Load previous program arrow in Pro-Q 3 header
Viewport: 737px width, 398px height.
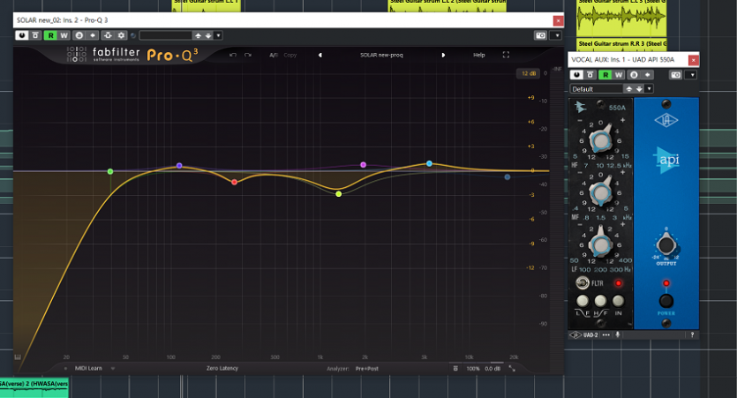198,35
